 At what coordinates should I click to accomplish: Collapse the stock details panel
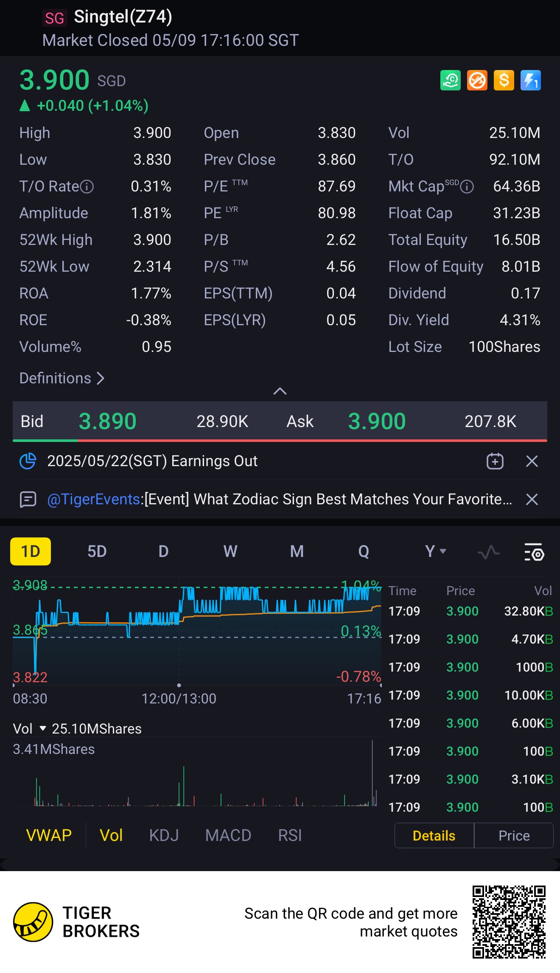[x=280, y=391]
